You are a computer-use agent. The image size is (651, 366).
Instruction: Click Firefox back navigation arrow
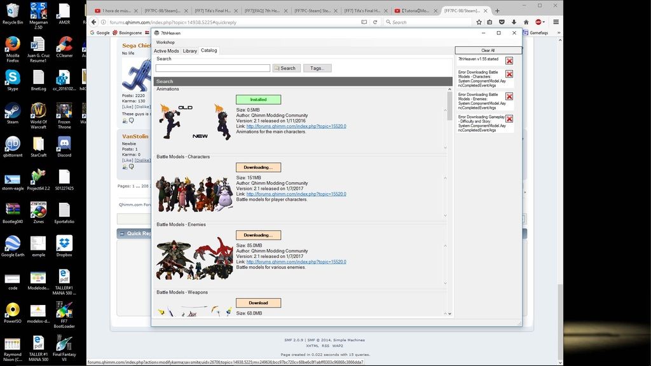[x=94, y=22]
